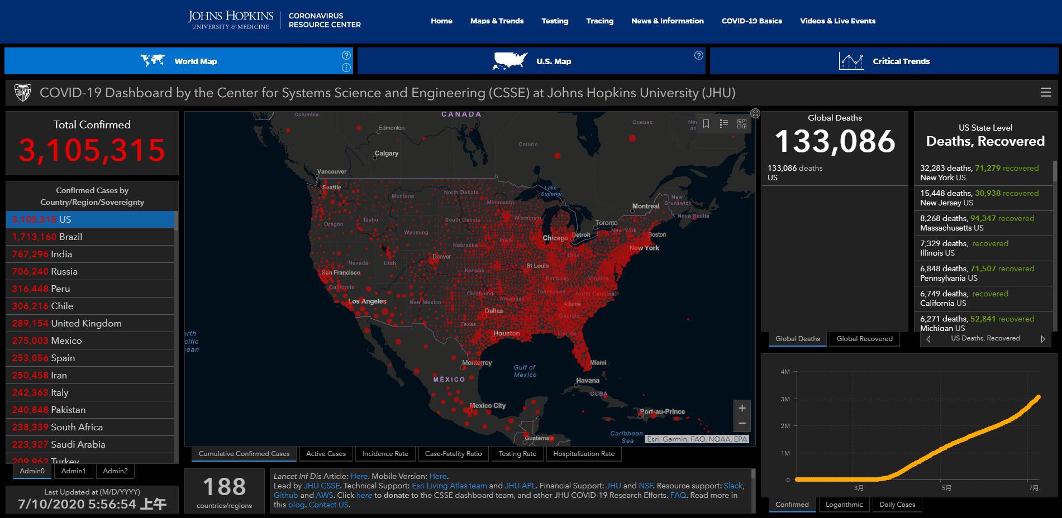Switch chart to Logarithmic view
This screenshot has height=518, width=1062.
(844, 505)
